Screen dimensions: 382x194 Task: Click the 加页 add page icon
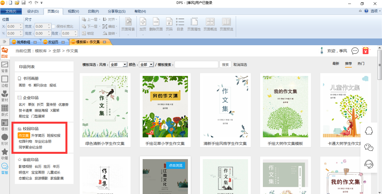(x=143, y=22)
